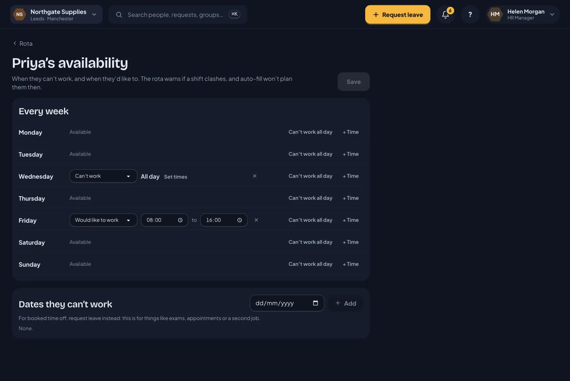This screenshot has height=381, width=570.
Task: Click Wednesday's Can't work all day
Action: [310, 176]
